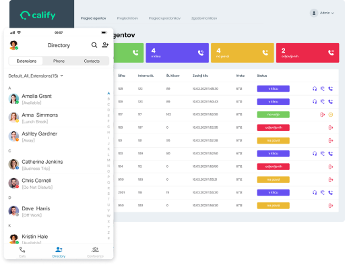Click the yellow pause circle icon in row 107

[x=331, y=115]
